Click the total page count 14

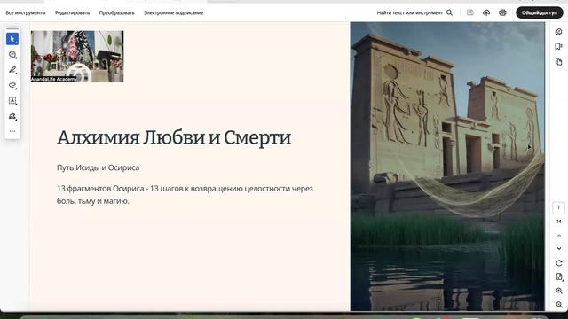tap(558, 222)
